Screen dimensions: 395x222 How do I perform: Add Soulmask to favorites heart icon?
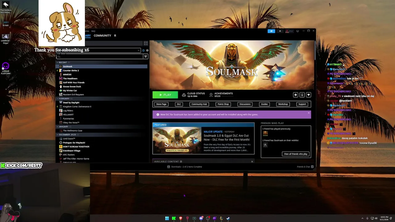pyautogui.click(x=309, y=95)
